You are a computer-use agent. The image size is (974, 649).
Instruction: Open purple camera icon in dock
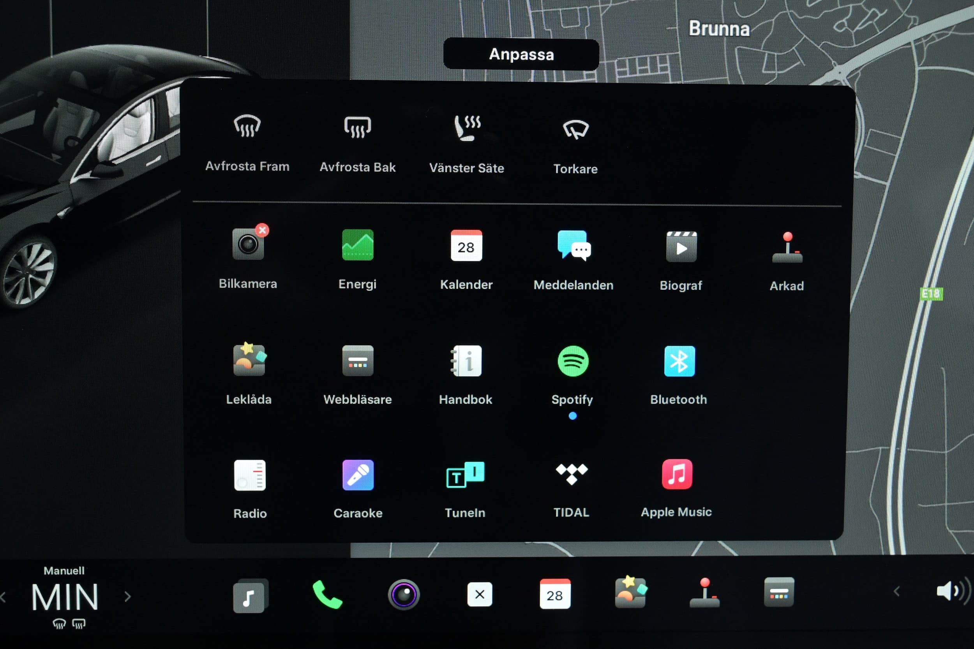point(404,595)
